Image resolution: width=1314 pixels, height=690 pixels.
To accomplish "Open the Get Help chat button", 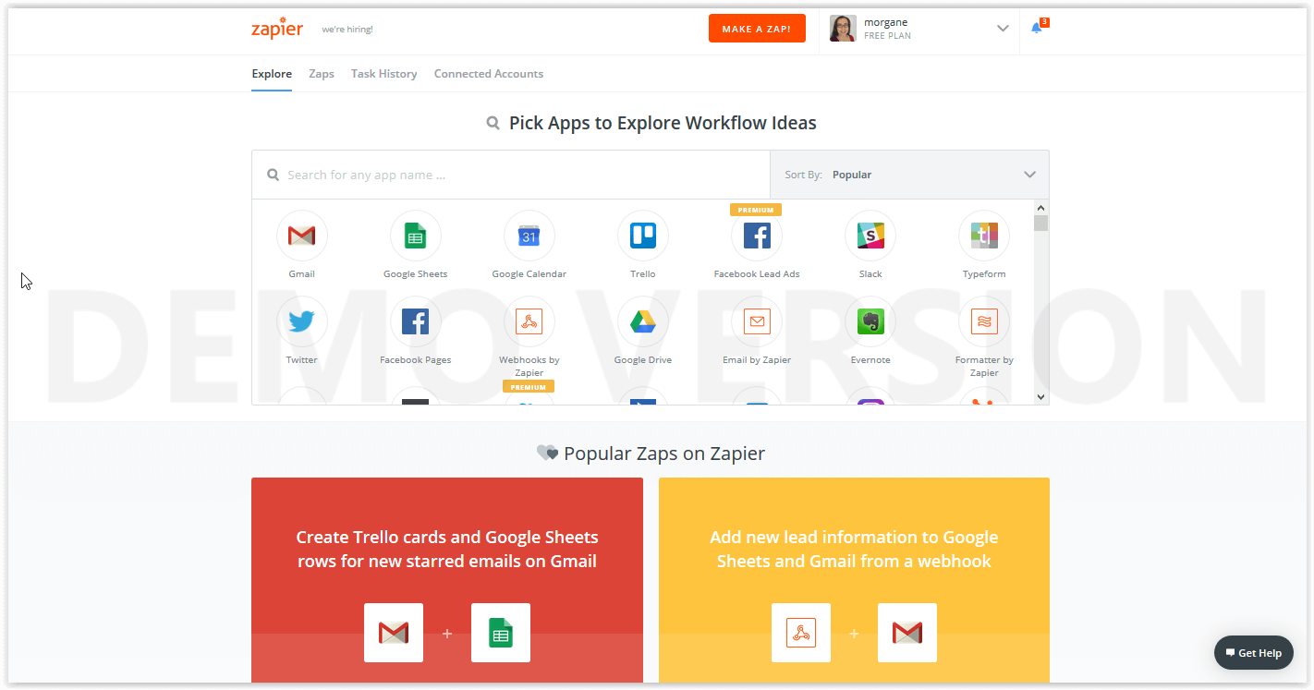I will pos(1253,653).
